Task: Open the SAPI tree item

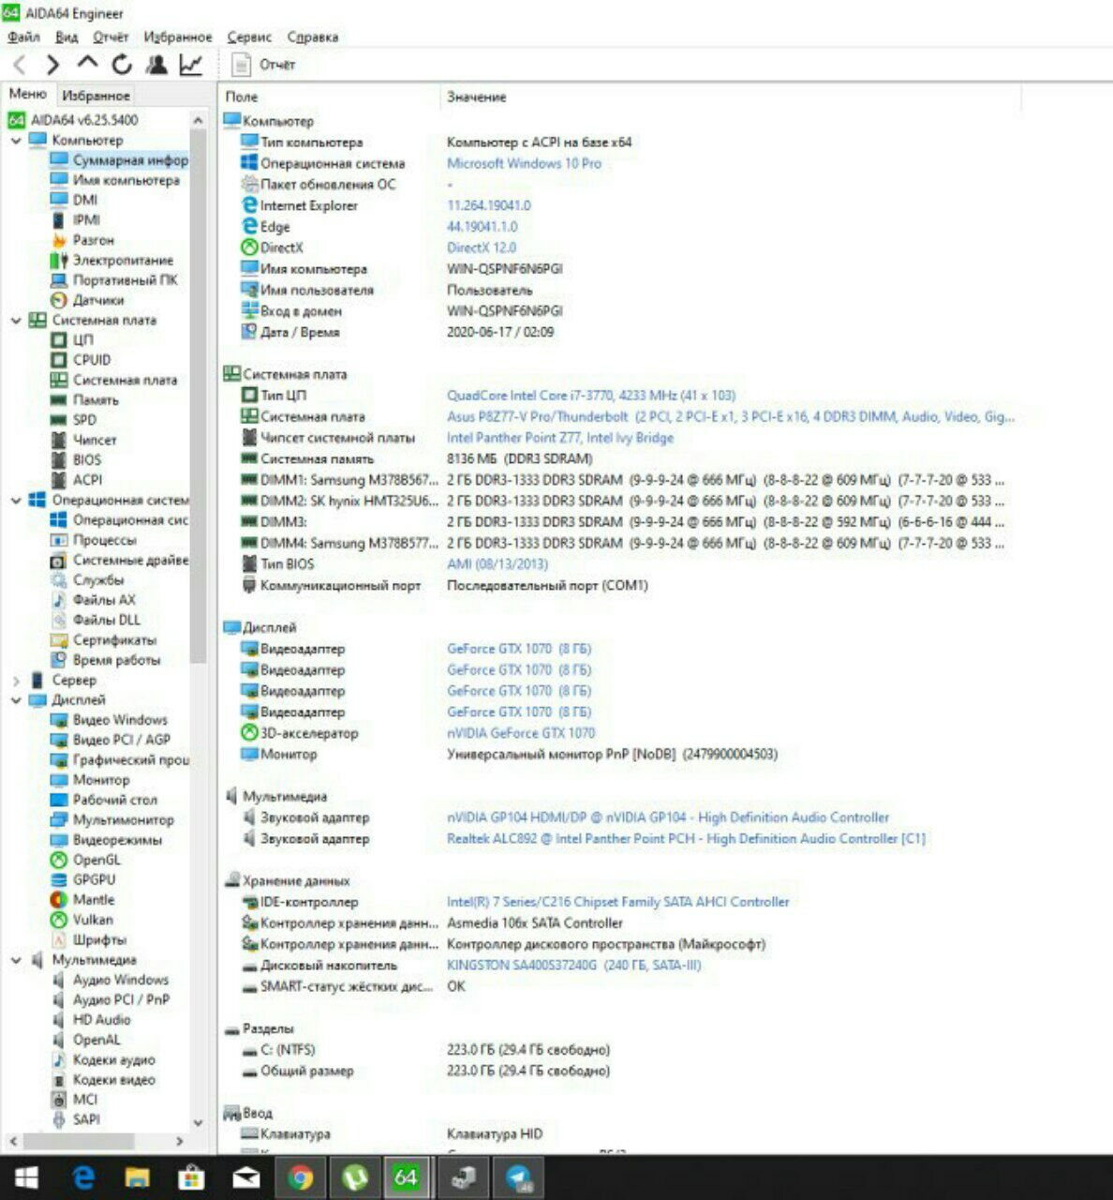Action: [x=75, y=1119]
